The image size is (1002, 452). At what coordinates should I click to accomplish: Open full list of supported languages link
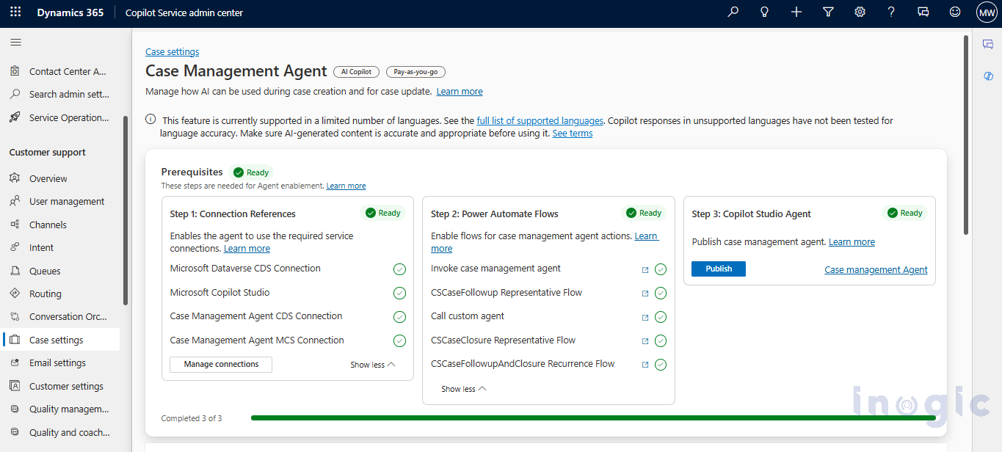coord(540,120)
